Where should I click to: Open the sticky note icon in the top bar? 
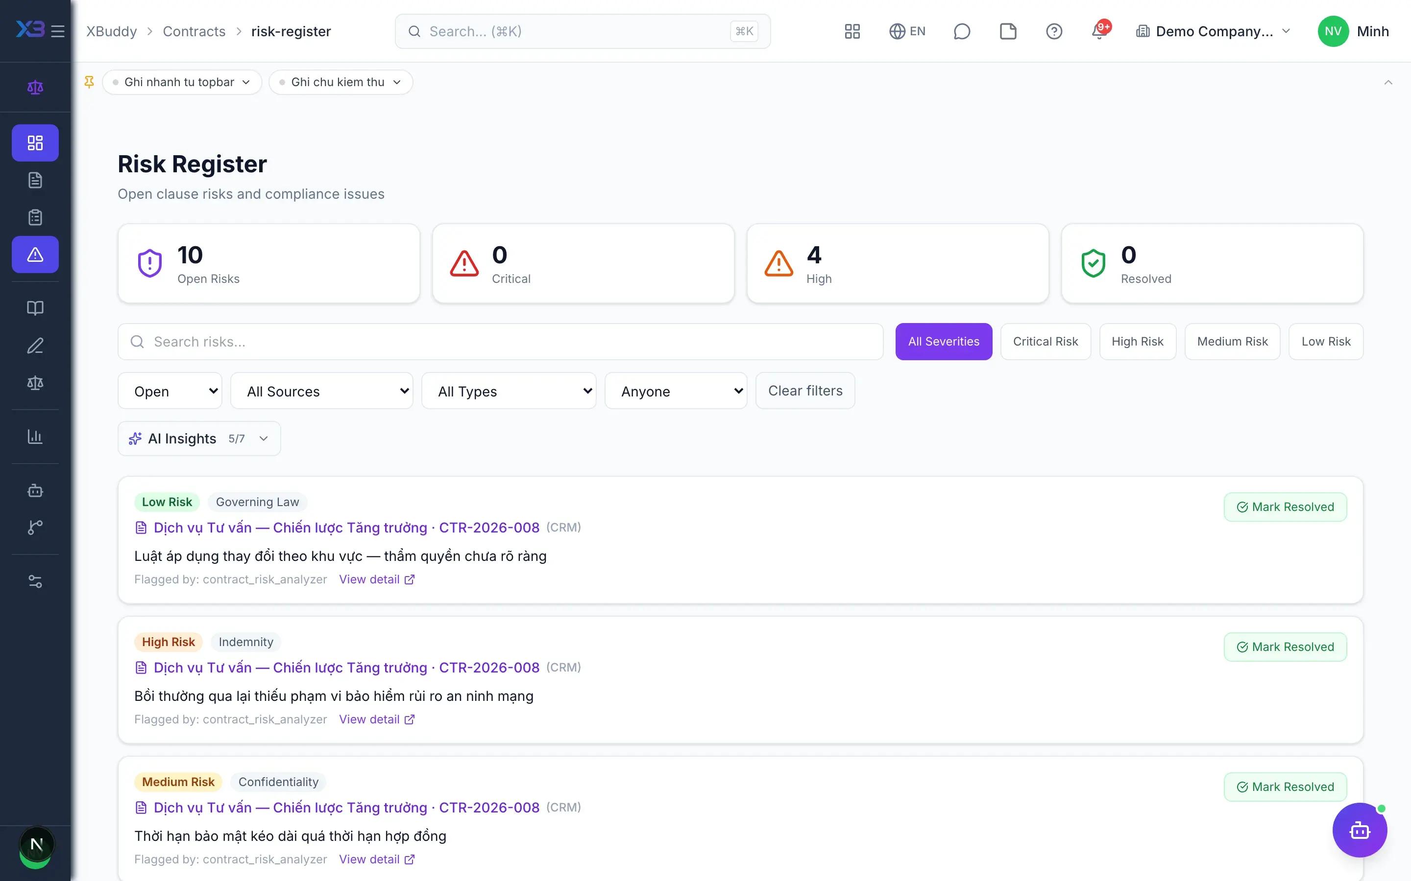click(x=1007, y=31)
